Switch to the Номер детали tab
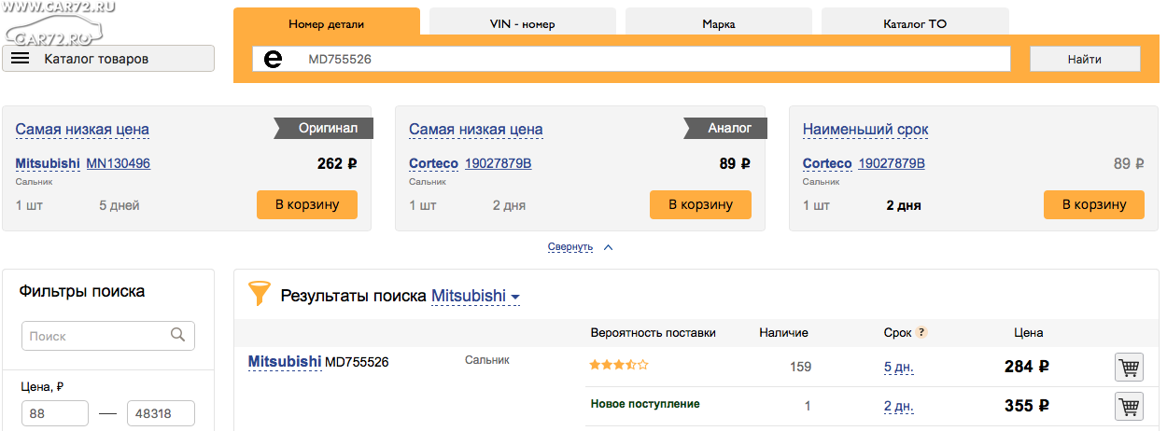The image size is (1167, 431). point(327,23)
